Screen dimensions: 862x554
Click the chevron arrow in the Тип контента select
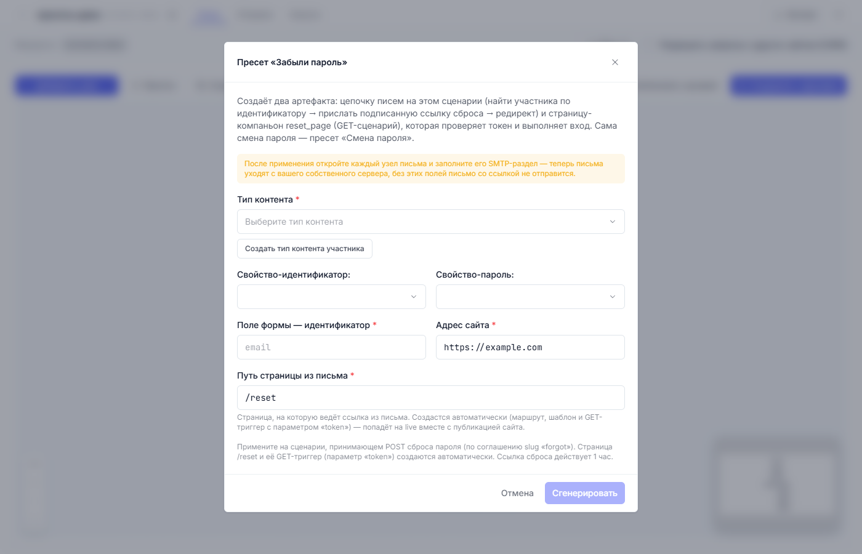click(612, 222)
